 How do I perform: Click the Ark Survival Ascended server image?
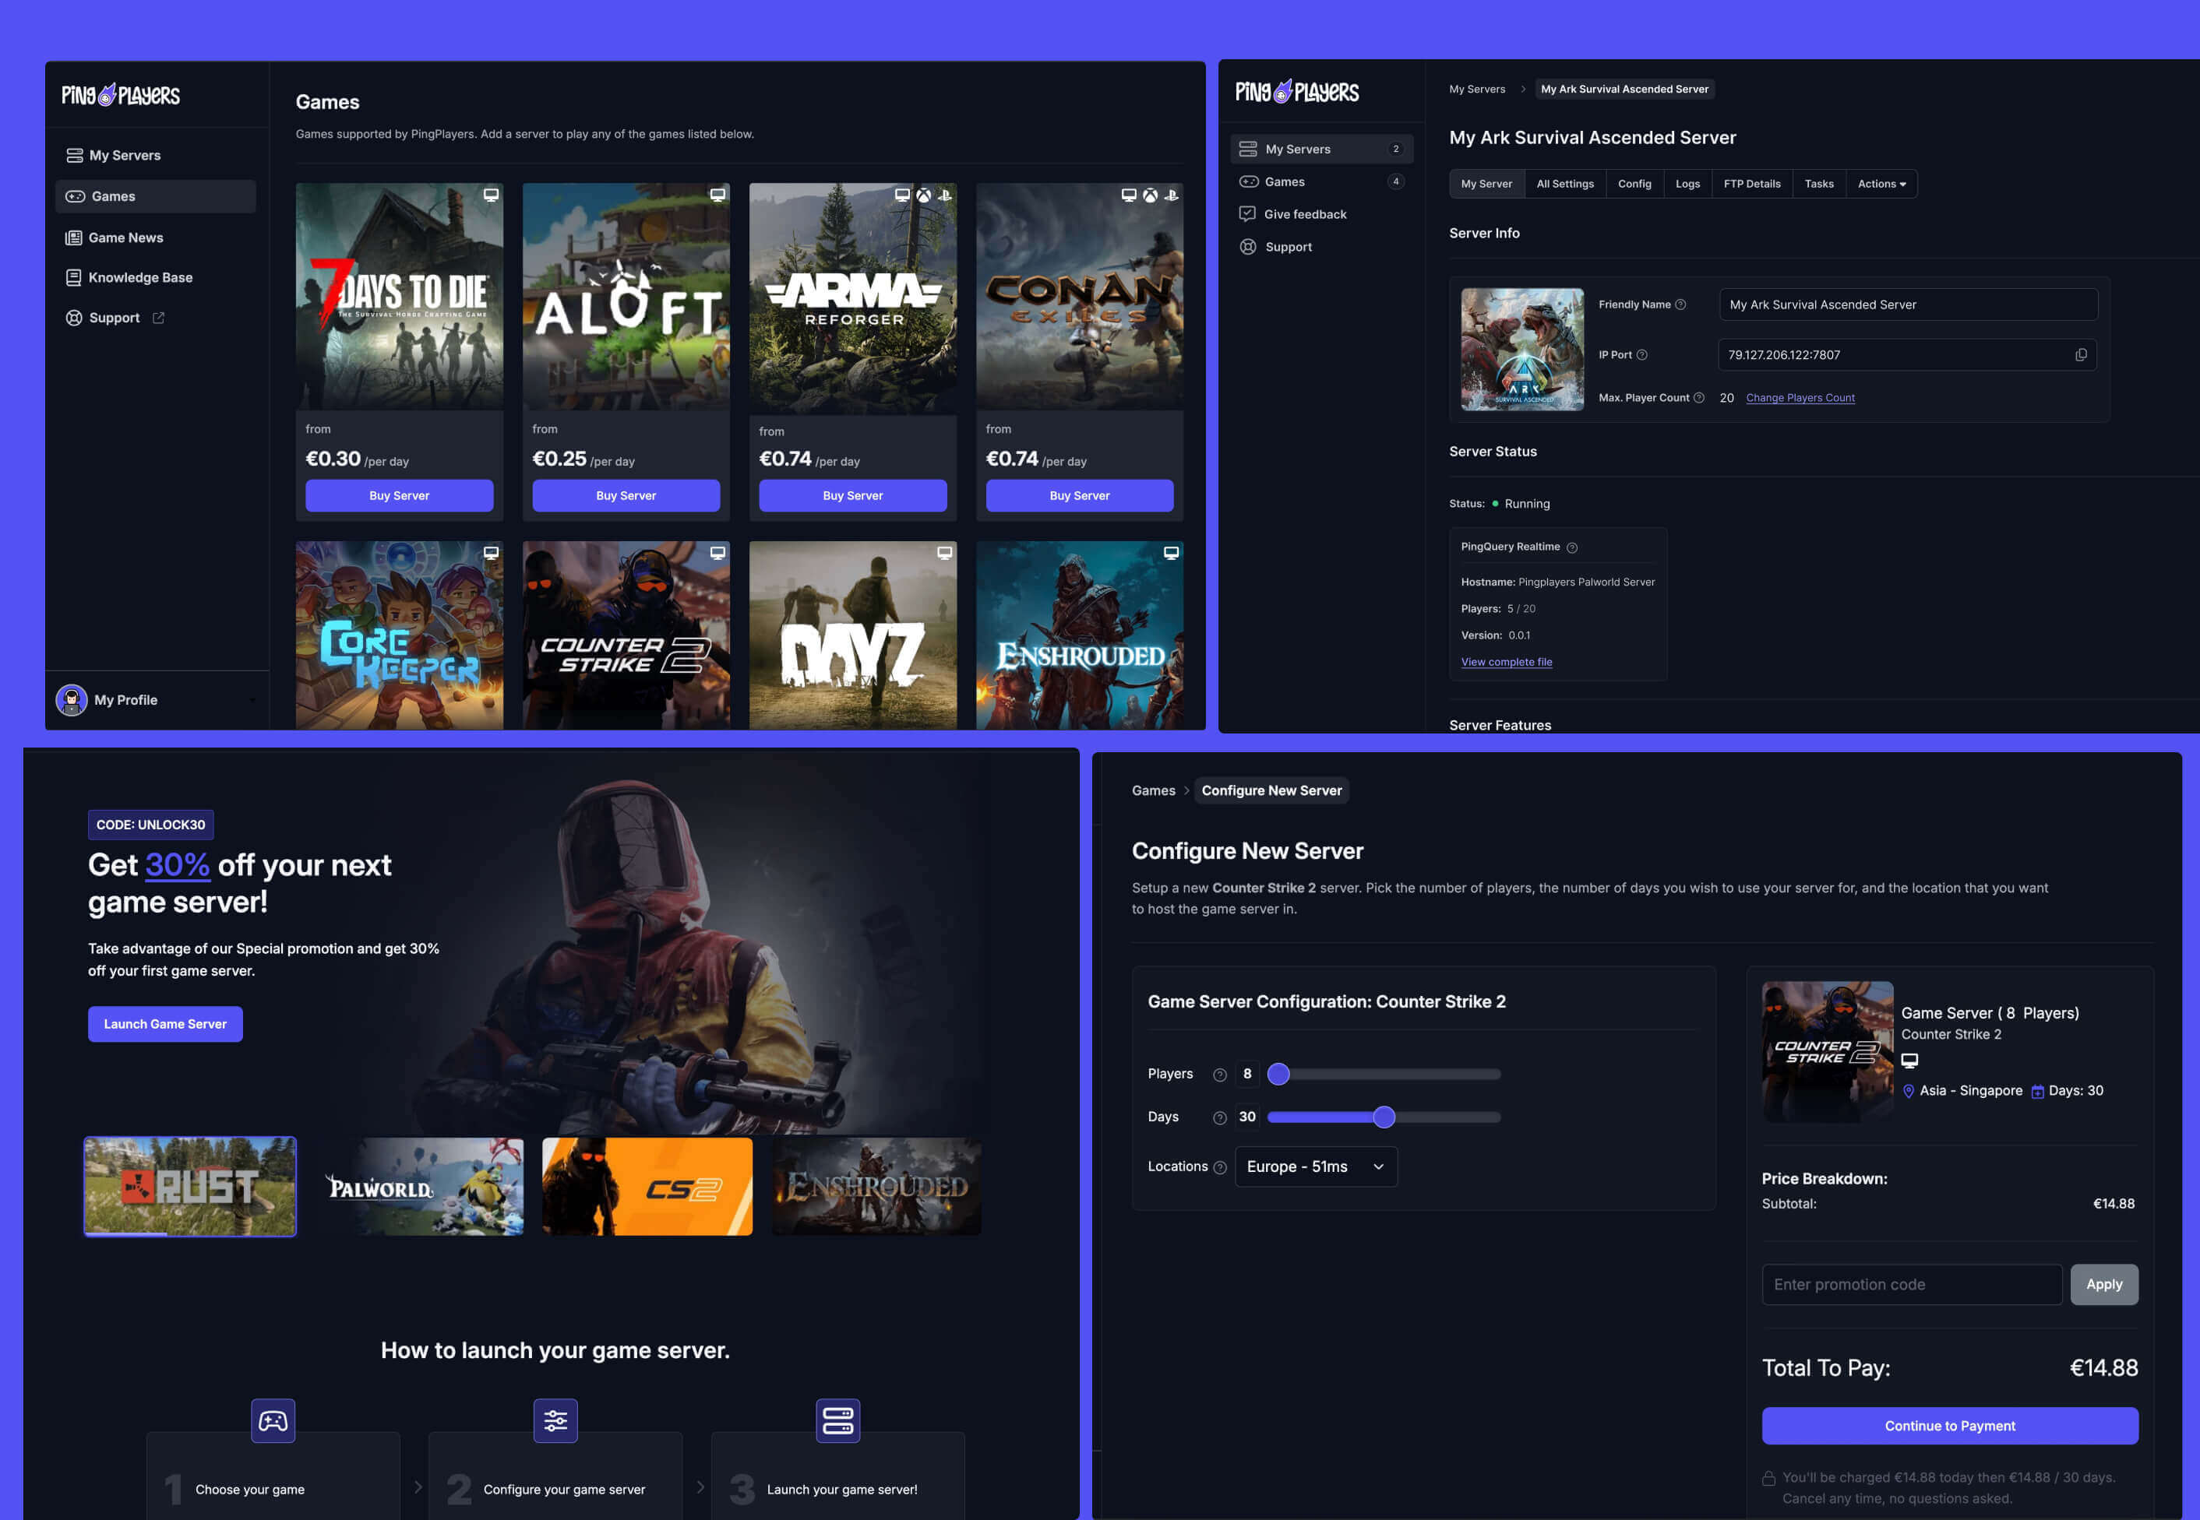tap(1521, 350)
